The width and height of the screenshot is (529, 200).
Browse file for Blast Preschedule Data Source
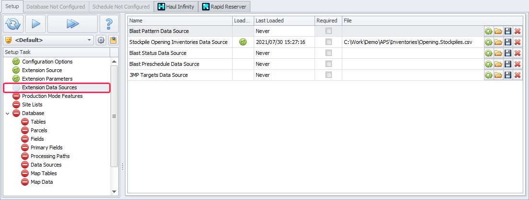pos(498,64)
